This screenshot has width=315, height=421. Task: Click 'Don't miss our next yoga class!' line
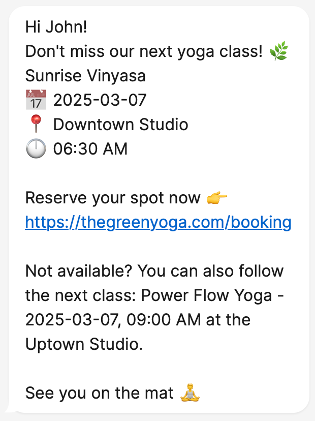[x=144, y=51]
